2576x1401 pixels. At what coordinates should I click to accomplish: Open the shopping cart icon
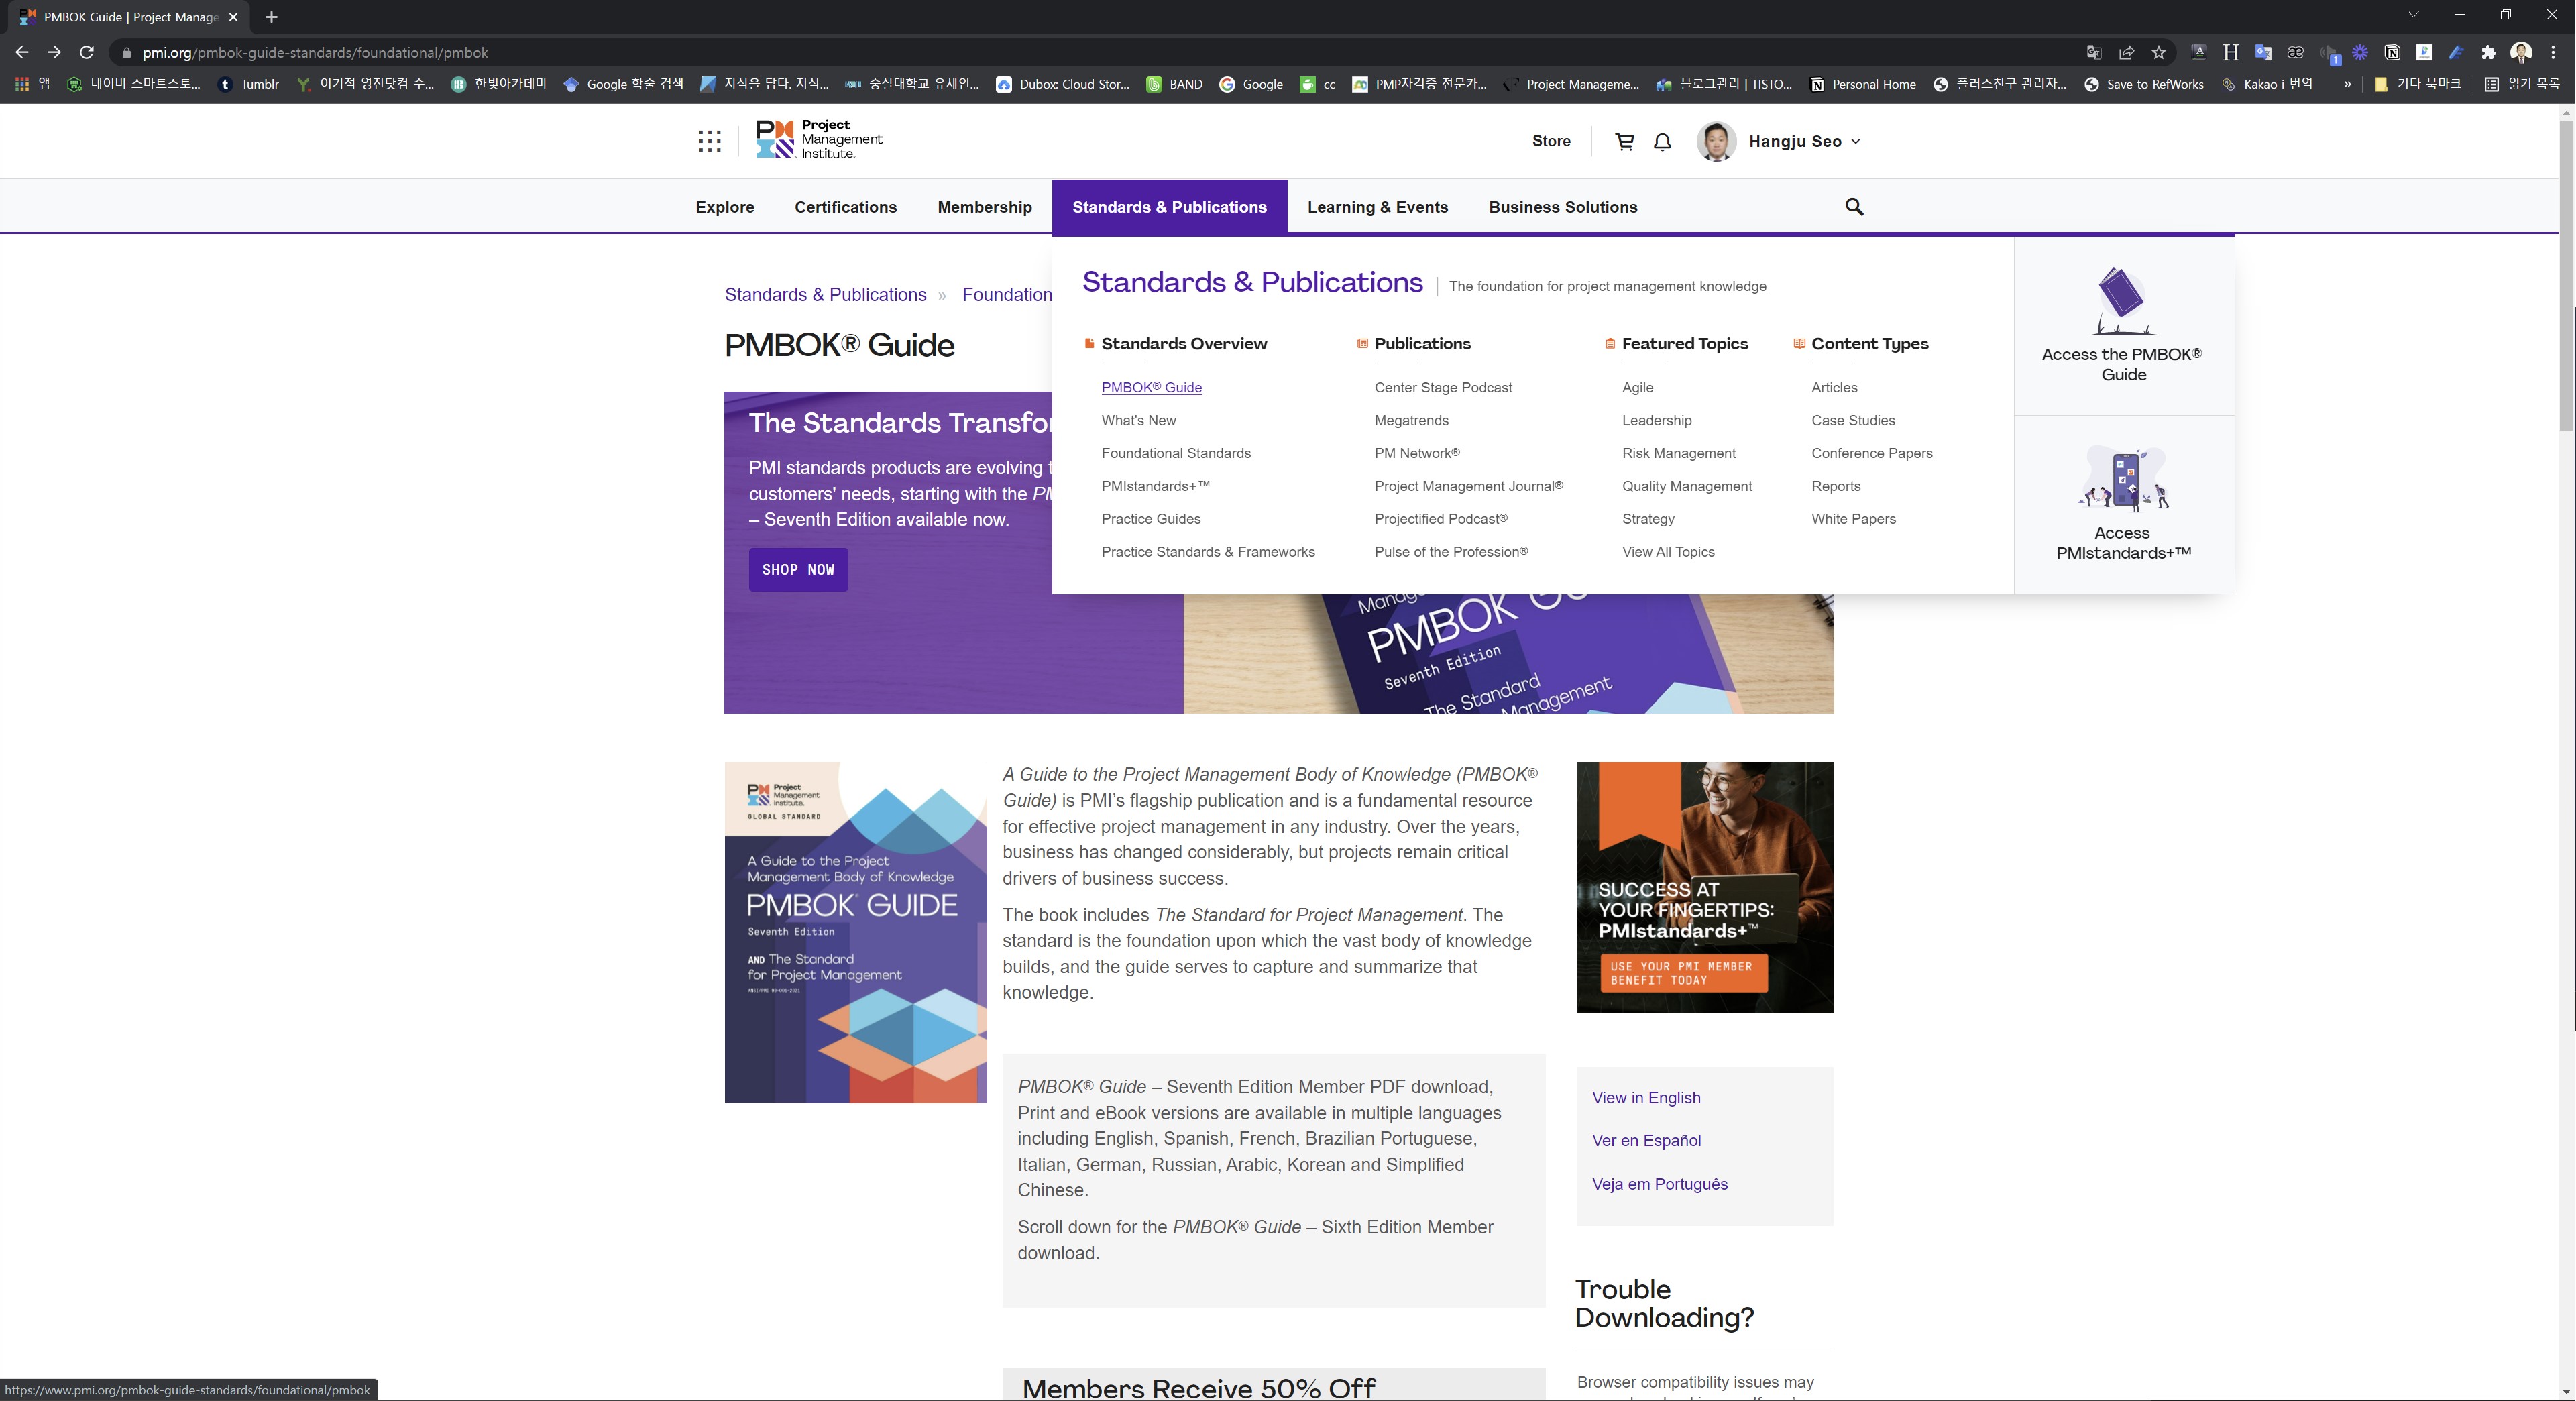pyautogui.click(x=1624, y=141)
